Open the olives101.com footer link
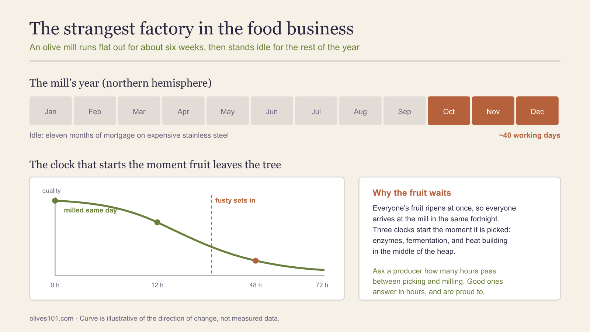 point(51,318)
